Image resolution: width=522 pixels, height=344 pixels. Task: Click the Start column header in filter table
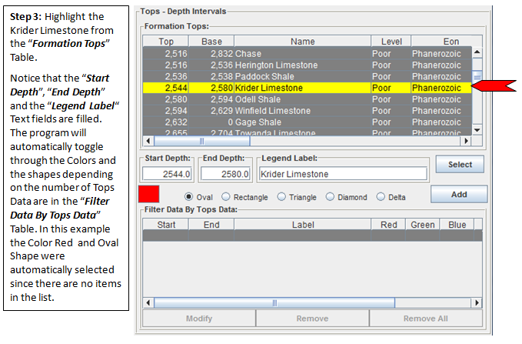pos(166,225)
